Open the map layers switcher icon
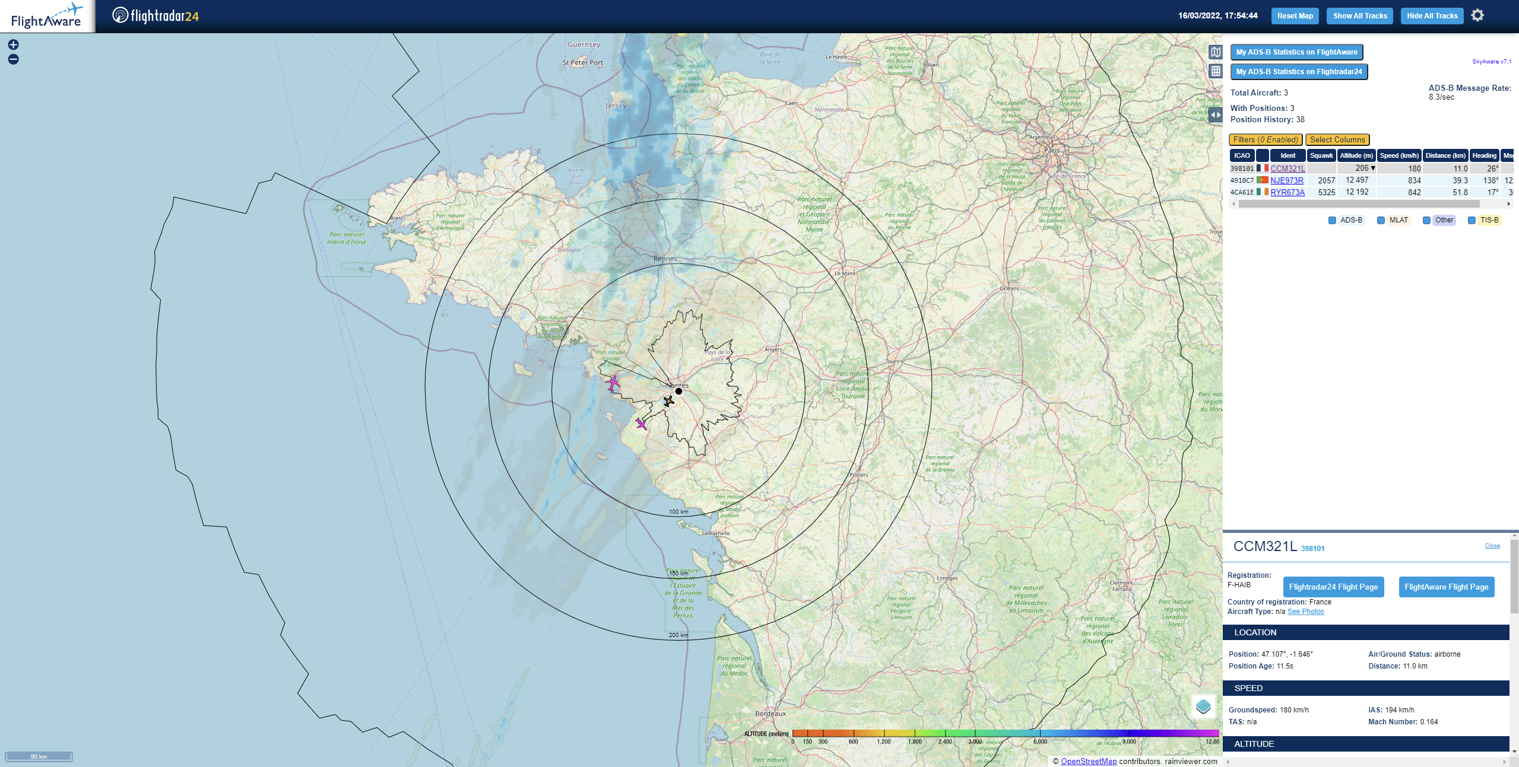The height and width of the screenshot is (767, 1519). [1203, 706]
